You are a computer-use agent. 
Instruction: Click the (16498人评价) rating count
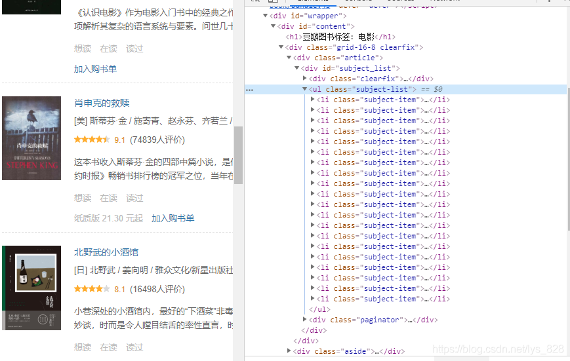tap(157, 290)
